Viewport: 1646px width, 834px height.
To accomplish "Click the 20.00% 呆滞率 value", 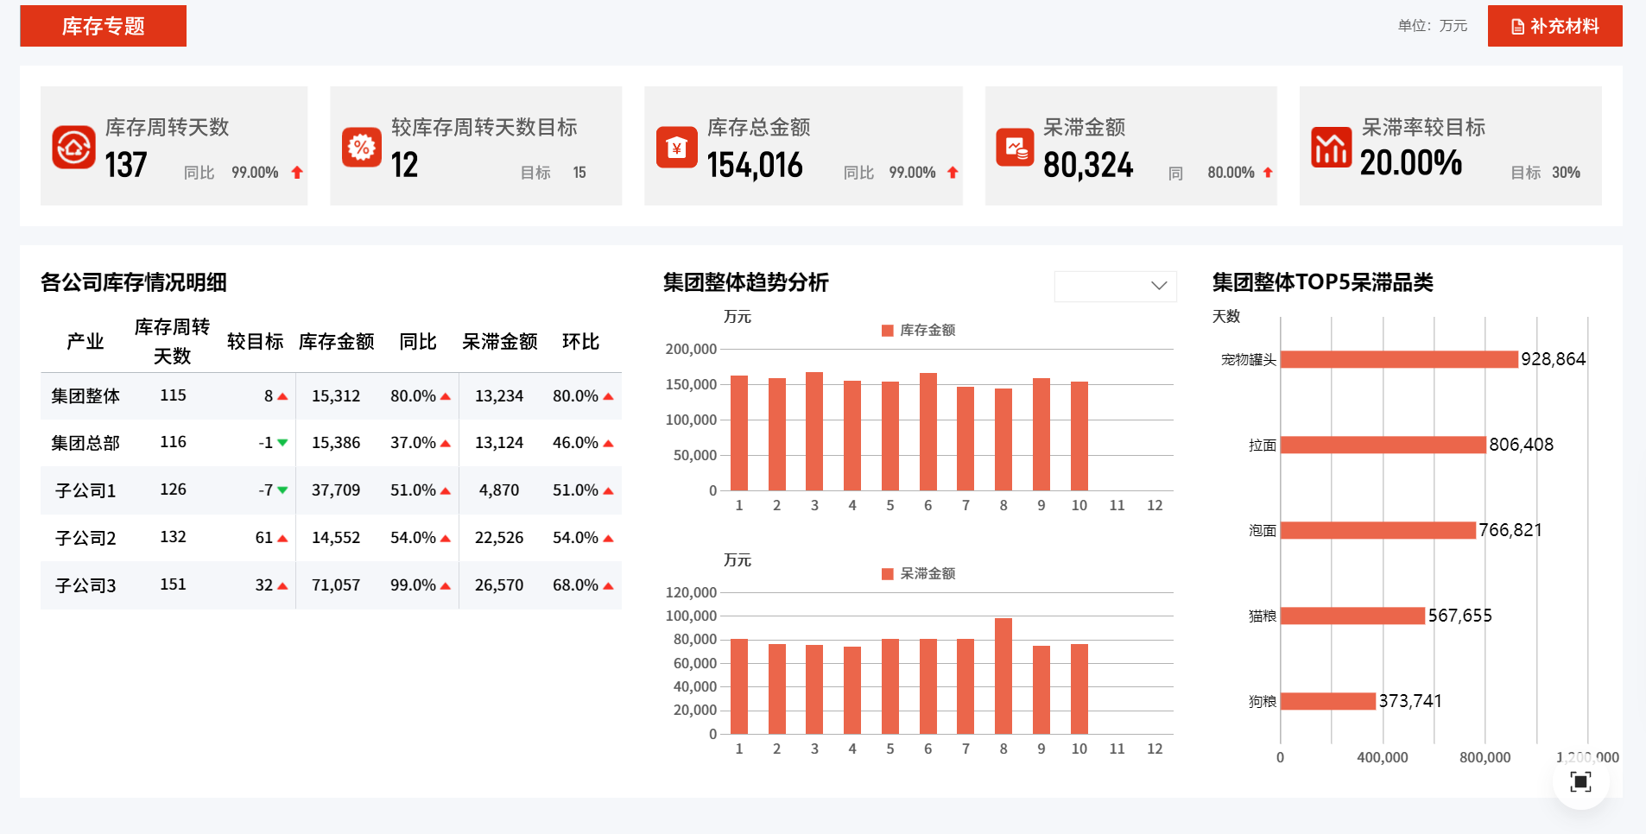I will [x=1411, y=162].
